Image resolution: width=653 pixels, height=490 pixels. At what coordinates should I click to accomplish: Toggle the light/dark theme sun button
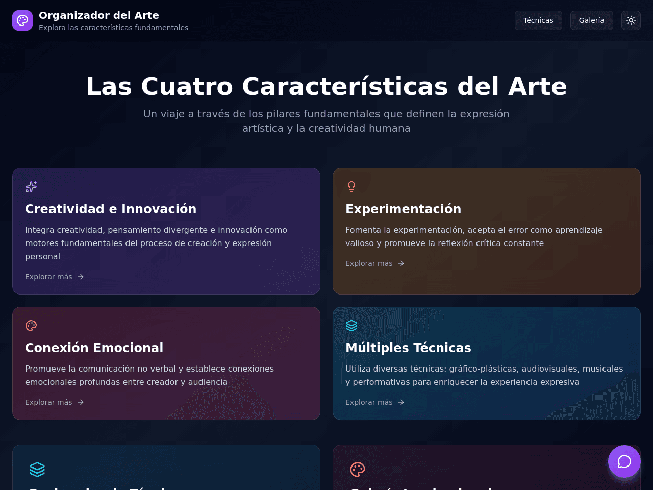[631, 20]
